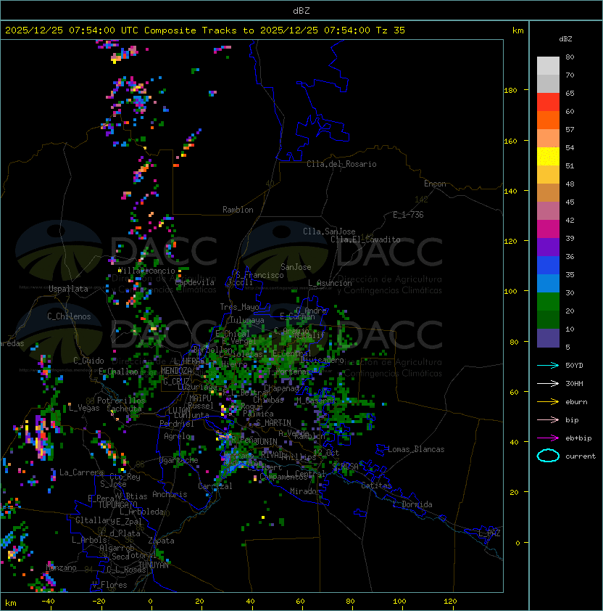Screen dimensions: 603x611
Task: Click the 'Tres_Mayo' map label
Action: [239, 307]
